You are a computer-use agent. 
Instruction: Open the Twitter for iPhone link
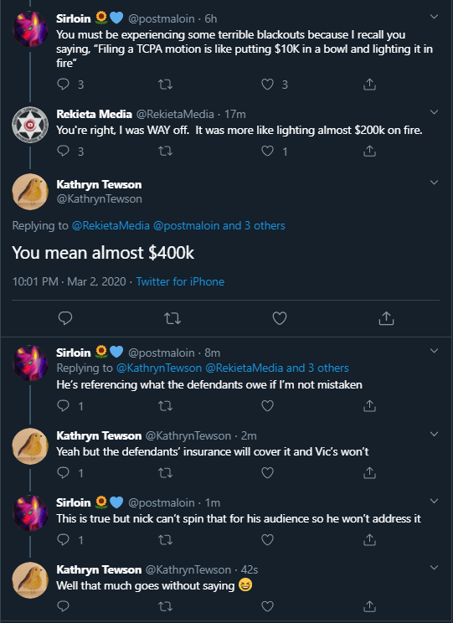tap(180, 281)
